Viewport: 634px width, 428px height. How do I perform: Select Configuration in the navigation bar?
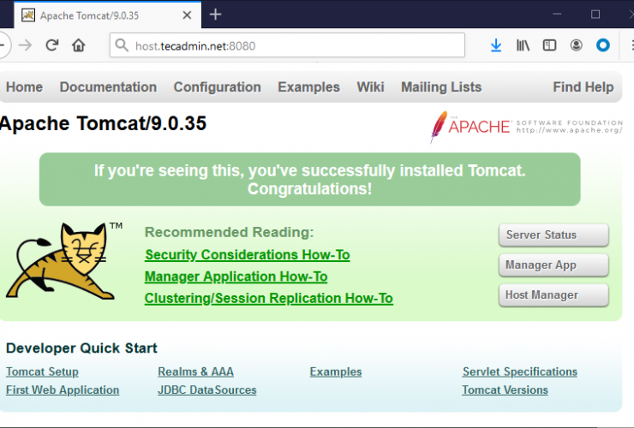click(217, 87)
